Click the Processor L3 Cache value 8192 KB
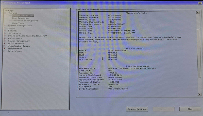 click(x=115, y=84)
